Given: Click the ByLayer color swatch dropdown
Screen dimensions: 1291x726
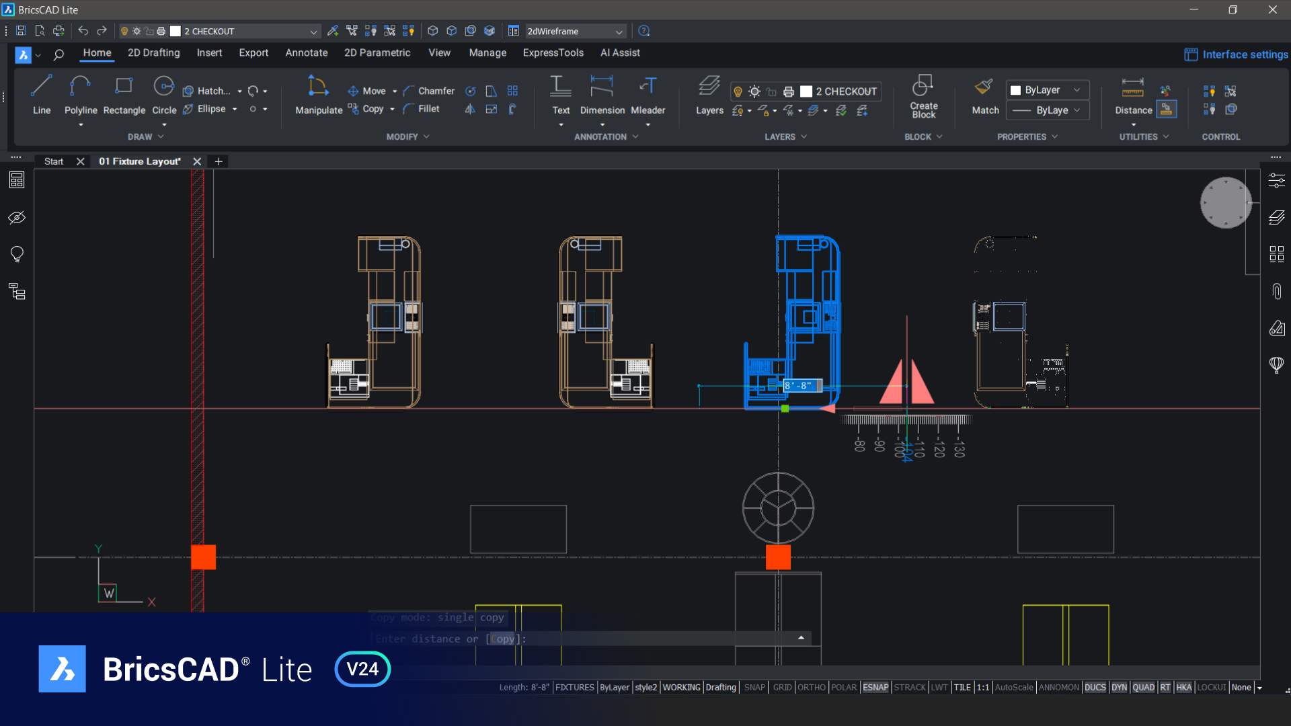Looking at the screenshot, I should coord(1047,90).
